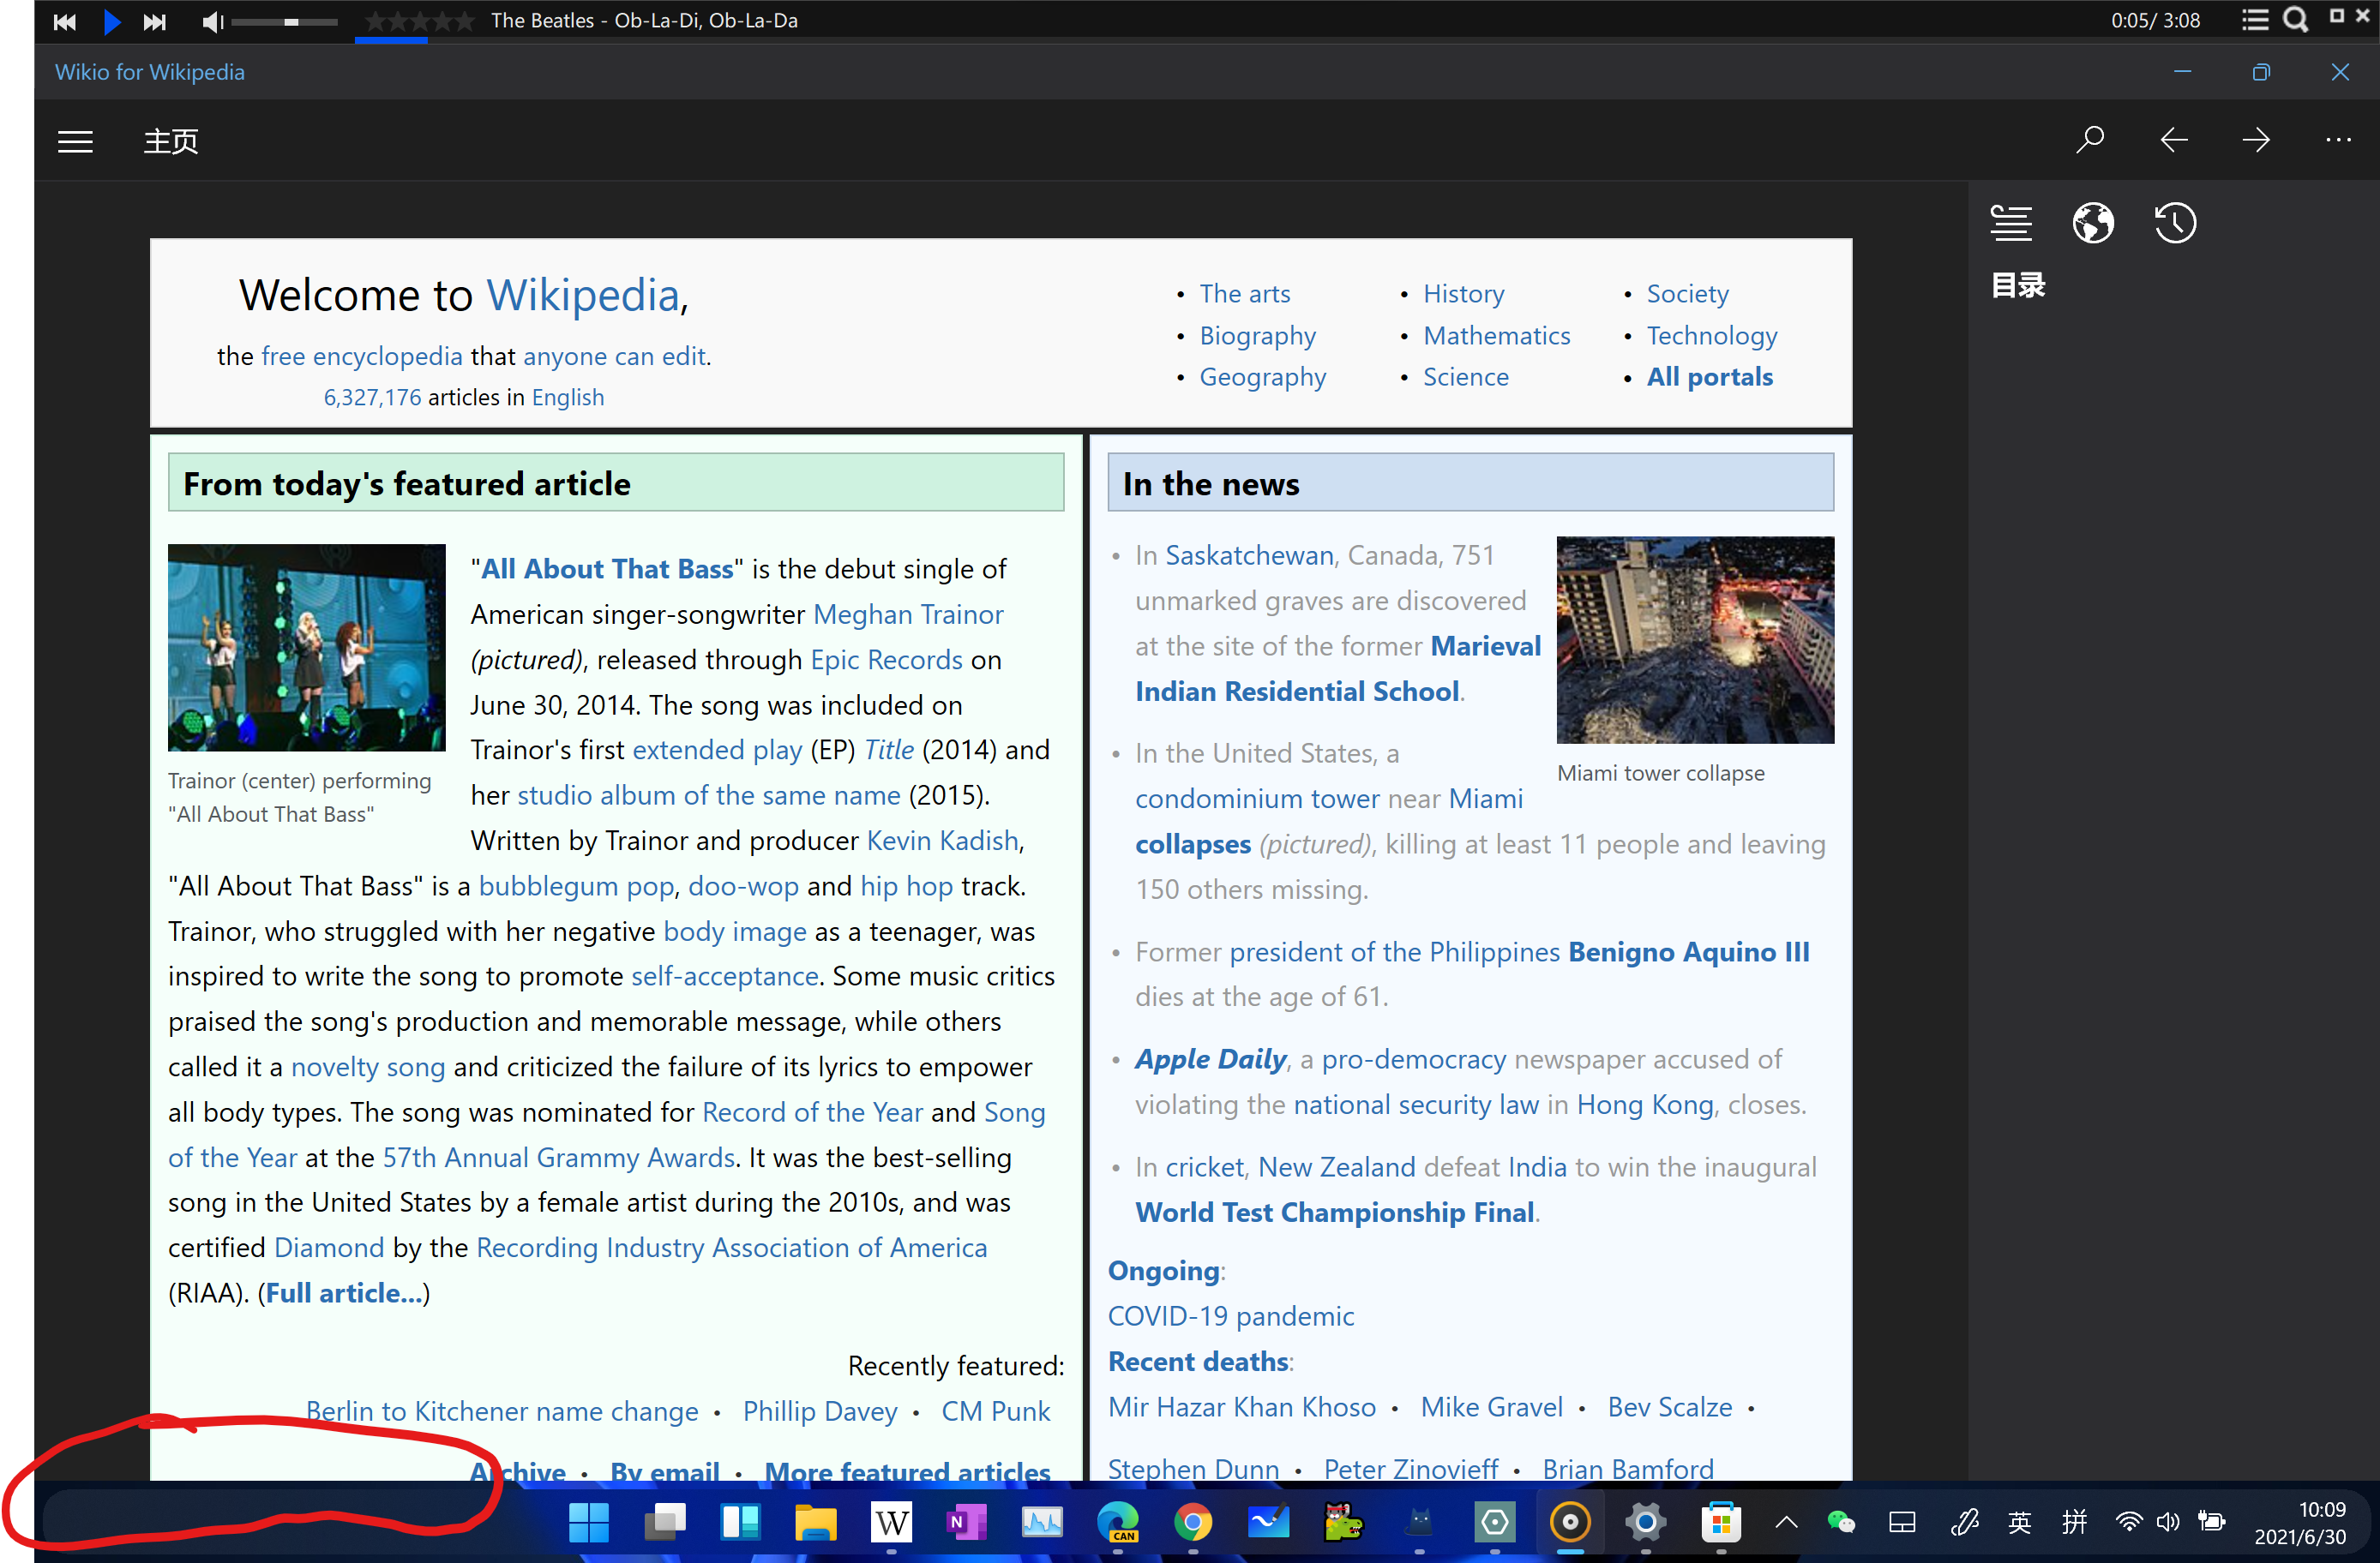Skip to next track in music player
Viewport: 2380px width, 1563px height.
tap(154, 21)
